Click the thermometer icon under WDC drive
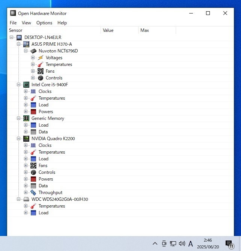This screenshot has width=241, height=251. pos(33,206)
